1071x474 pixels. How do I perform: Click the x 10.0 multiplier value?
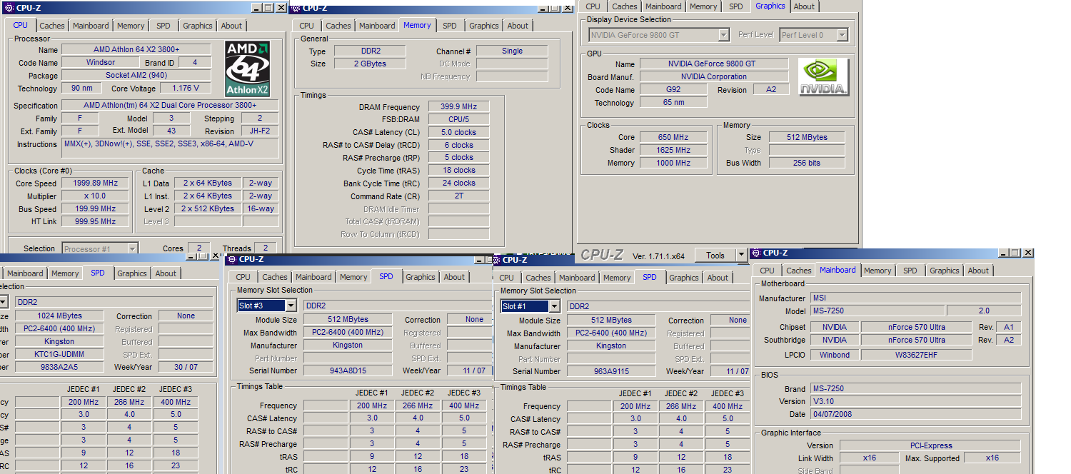click(96, 196)
